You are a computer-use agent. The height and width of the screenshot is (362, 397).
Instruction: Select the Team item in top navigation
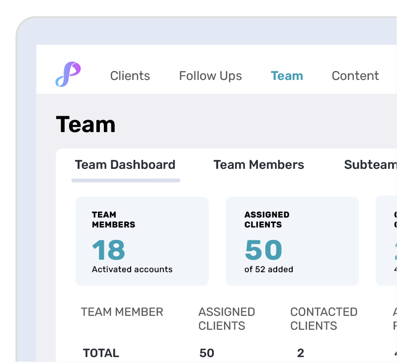coord(287,76)
